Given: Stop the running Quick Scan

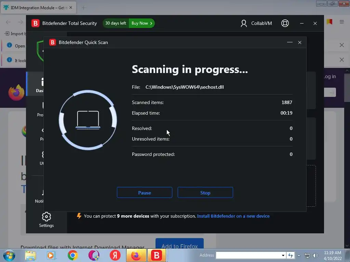Looking at the screenshot, I should (205, 192).
